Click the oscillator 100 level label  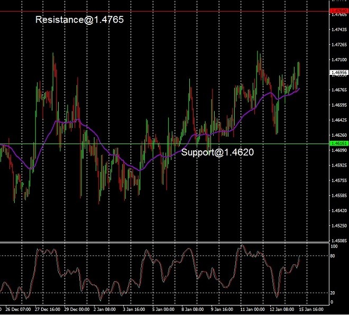tap(334, 246)
